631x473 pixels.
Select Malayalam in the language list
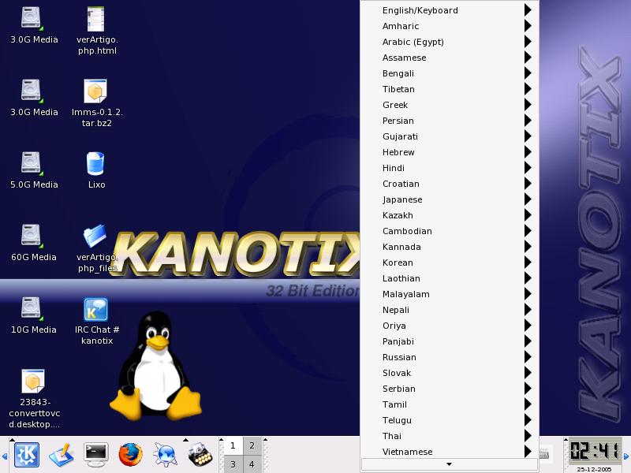click(x=450, y=294)
